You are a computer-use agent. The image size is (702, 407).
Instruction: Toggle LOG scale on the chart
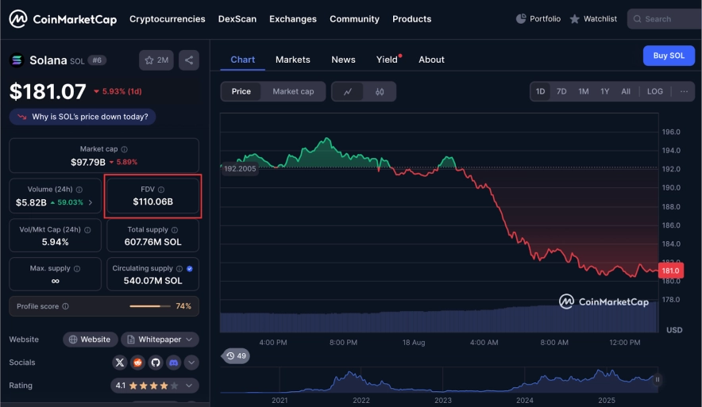(x=654, y=91)
